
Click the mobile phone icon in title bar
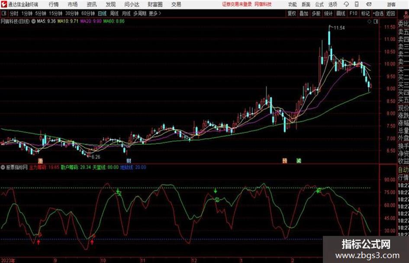[x=357, y=4]
